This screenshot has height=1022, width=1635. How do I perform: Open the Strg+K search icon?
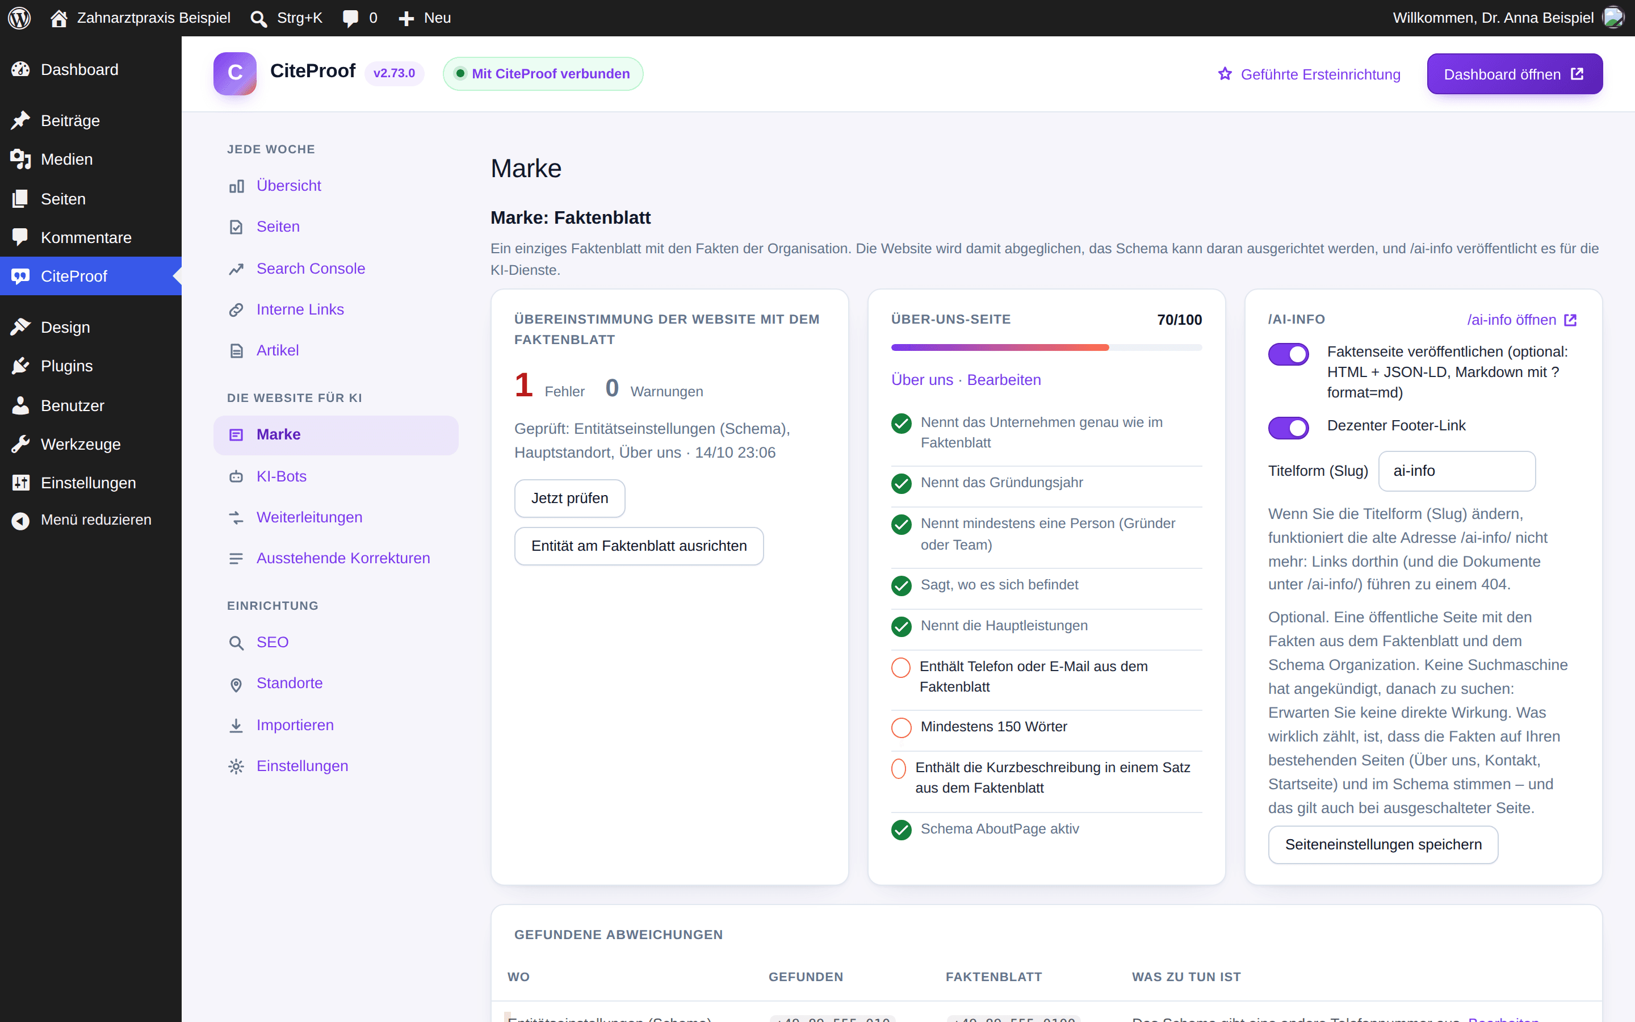pos(258,18)
